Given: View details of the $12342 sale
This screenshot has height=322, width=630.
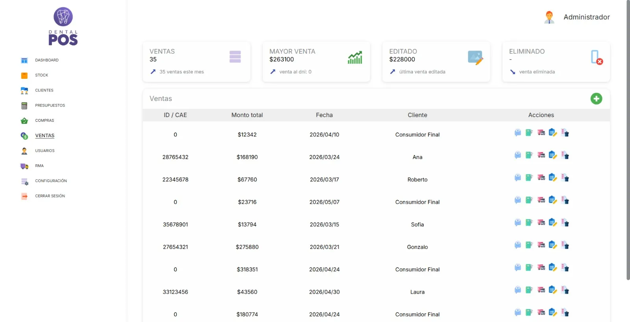Looking at the screenshot, I should coord(517,133).
